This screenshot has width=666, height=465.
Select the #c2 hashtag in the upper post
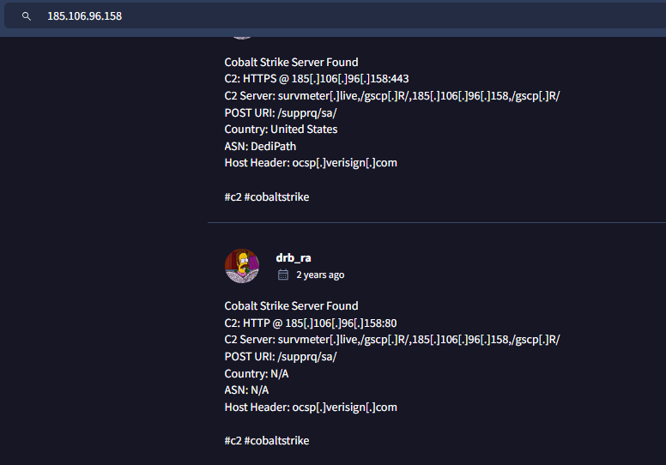(x=233, y=197)
